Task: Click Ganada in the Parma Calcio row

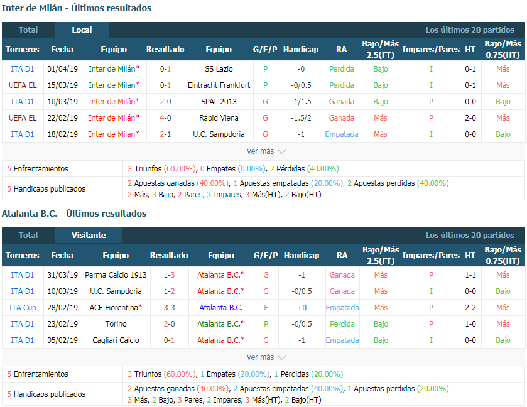Action: [x=342, y=275]
